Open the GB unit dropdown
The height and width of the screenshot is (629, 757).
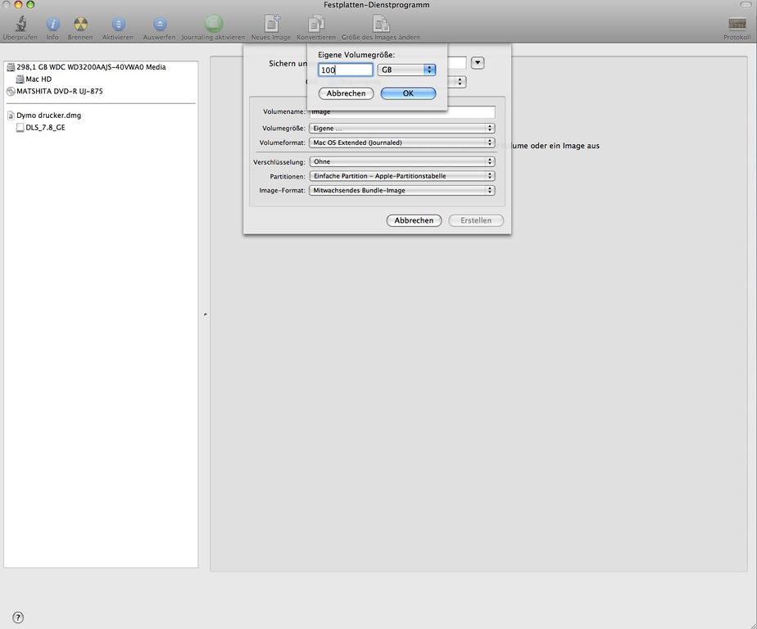tap(406, 70)
